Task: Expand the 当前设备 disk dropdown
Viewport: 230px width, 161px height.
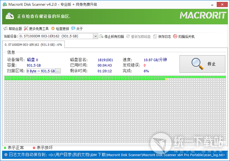Action: point(95,36)
